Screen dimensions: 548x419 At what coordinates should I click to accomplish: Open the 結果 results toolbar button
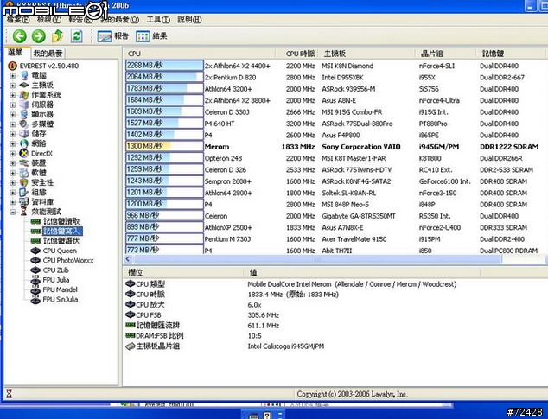point(151,36)
